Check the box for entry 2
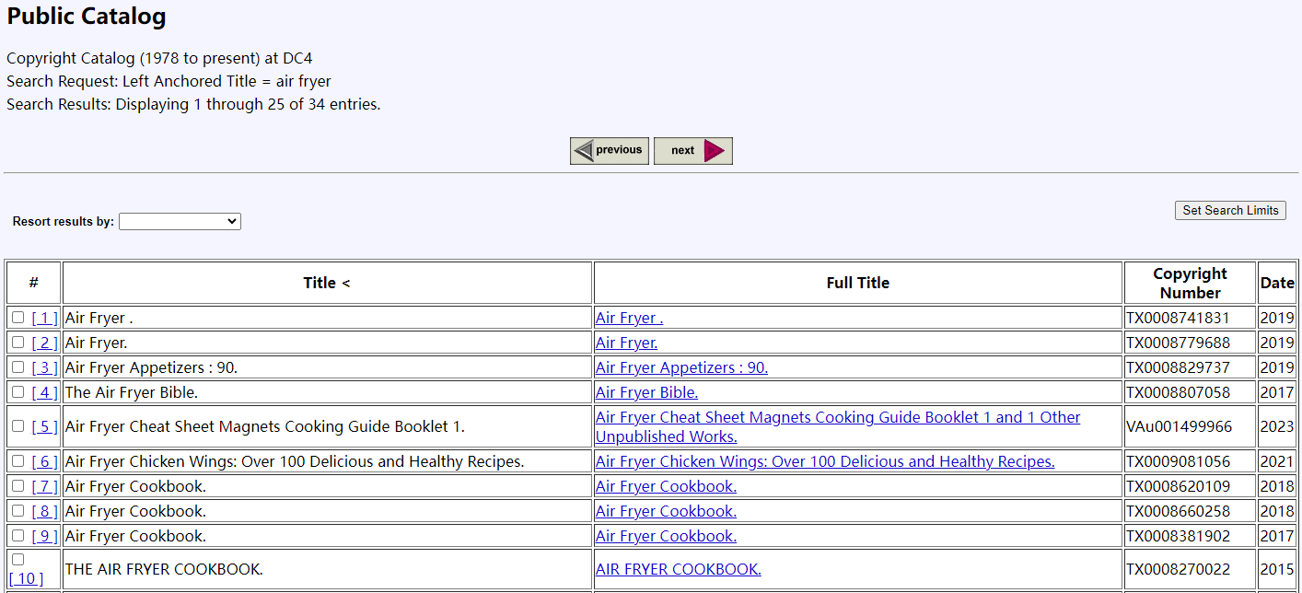Viewport: 1302px width, 593px height. (17, 343)
